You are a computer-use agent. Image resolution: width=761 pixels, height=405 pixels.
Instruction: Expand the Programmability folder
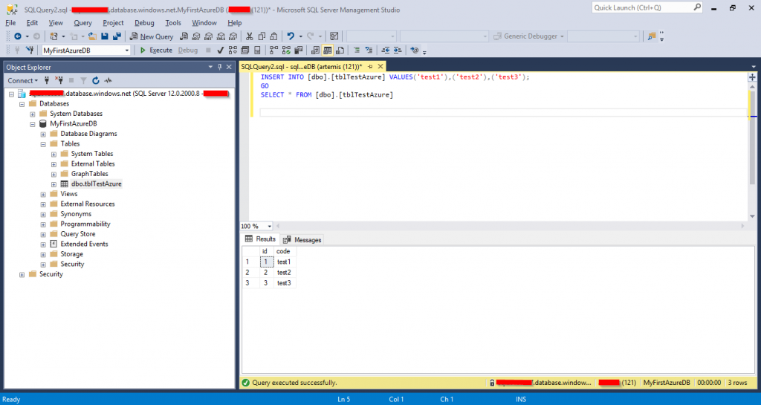43,224
